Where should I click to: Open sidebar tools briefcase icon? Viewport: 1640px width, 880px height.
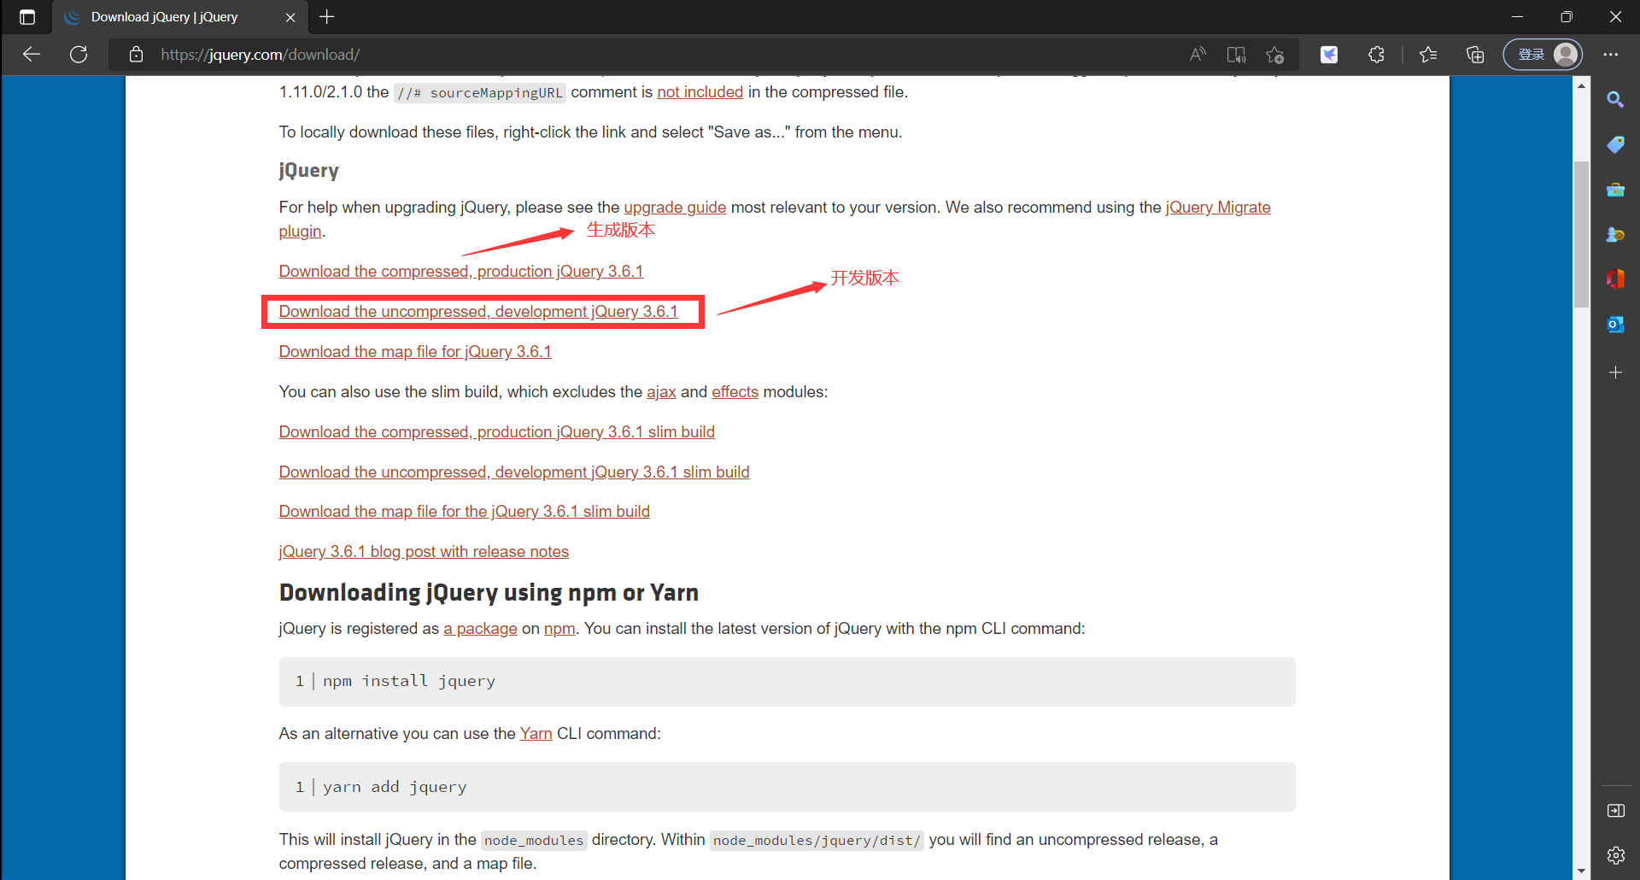click(x=1615, y=190)
